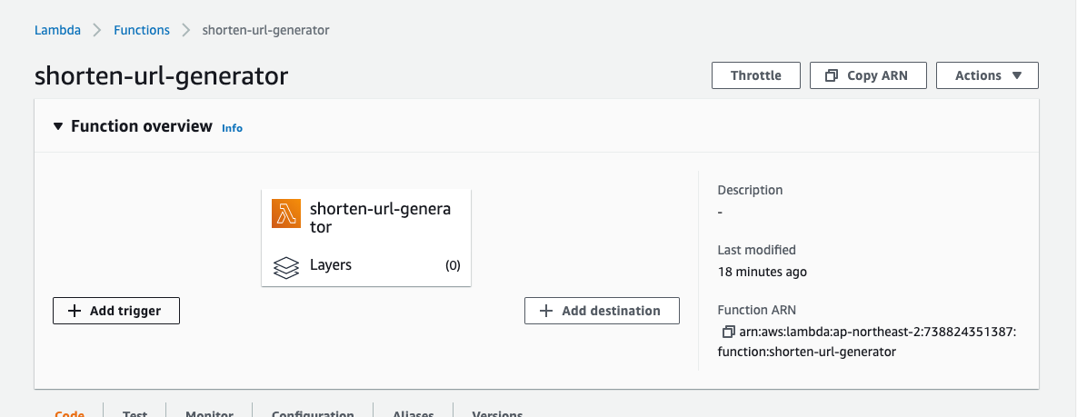The width and height of the screenshot is (1077, 417).
Task: Collapse the Function overview section
Action: click(58, 126)
